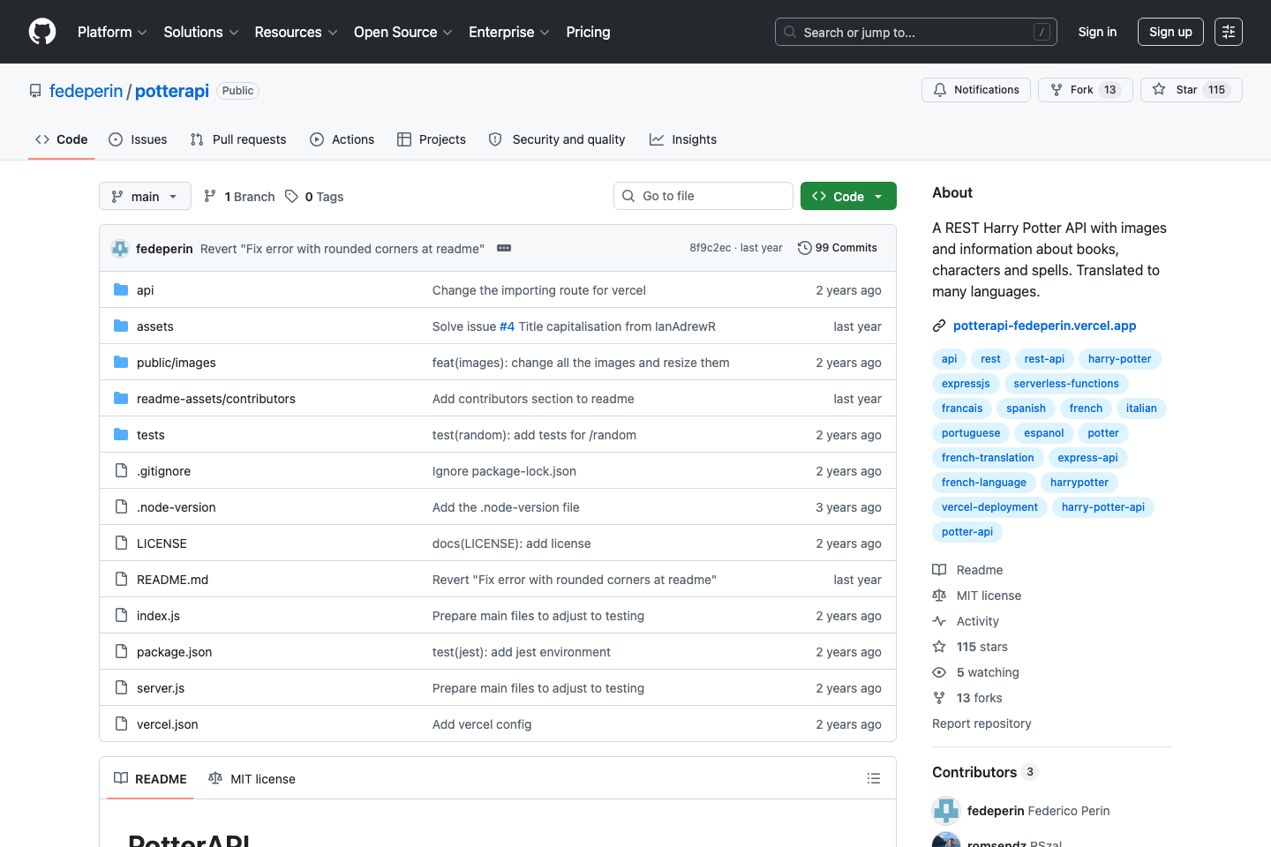Open the Resources menu dropdown
1271x847 pixels.
point(295,32)
